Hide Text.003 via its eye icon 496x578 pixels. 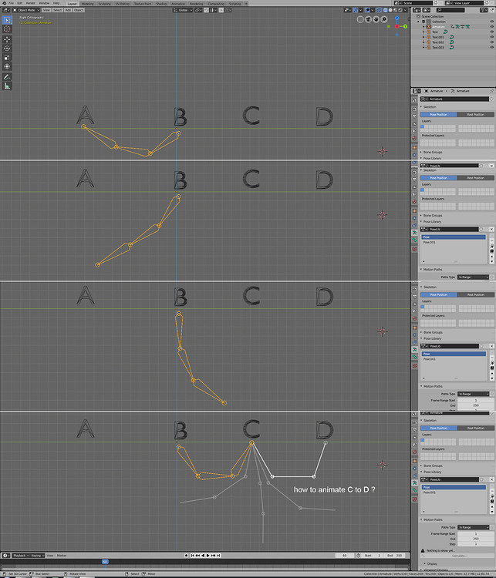(x=492, y=47)
